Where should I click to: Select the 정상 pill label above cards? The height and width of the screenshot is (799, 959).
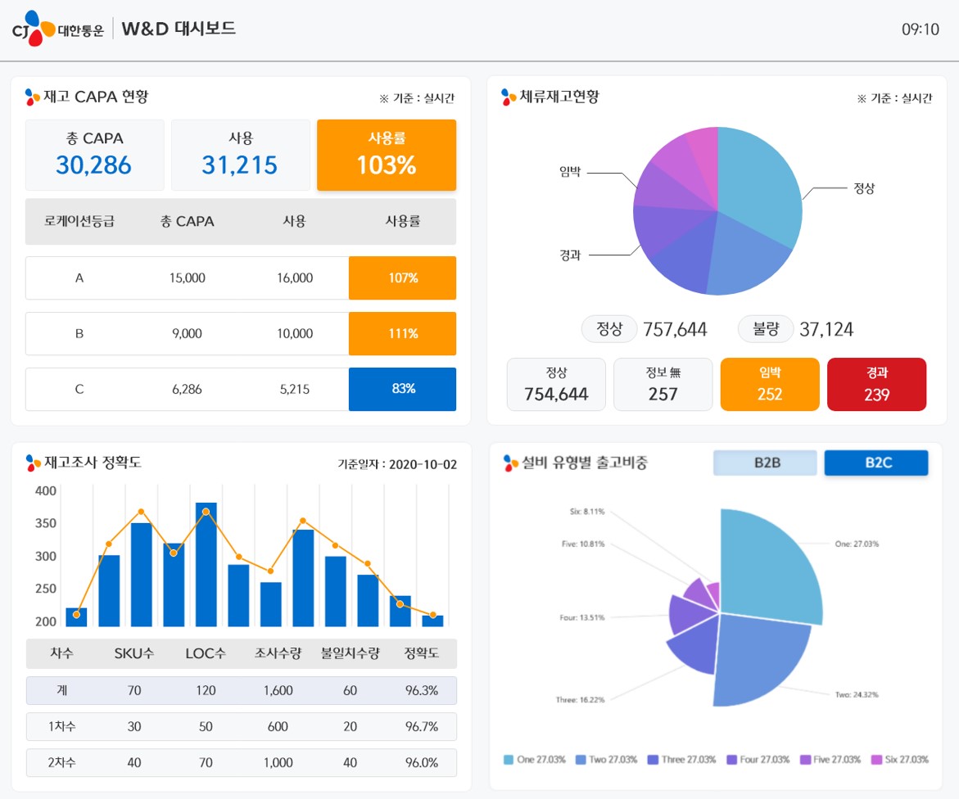[x=608, y=329]
